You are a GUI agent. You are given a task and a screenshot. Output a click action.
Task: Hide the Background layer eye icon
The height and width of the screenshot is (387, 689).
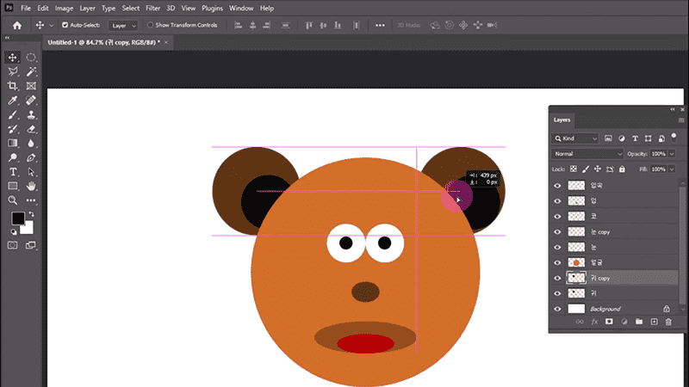(x=557, y=309)
